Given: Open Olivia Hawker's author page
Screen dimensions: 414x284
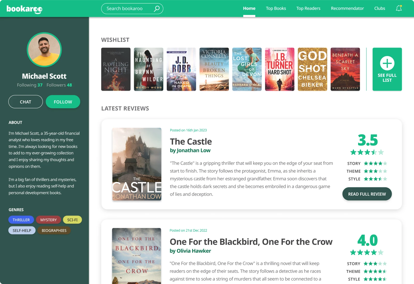Looking at the screenshot, I should pyautogui.click(x=194, y=251).
